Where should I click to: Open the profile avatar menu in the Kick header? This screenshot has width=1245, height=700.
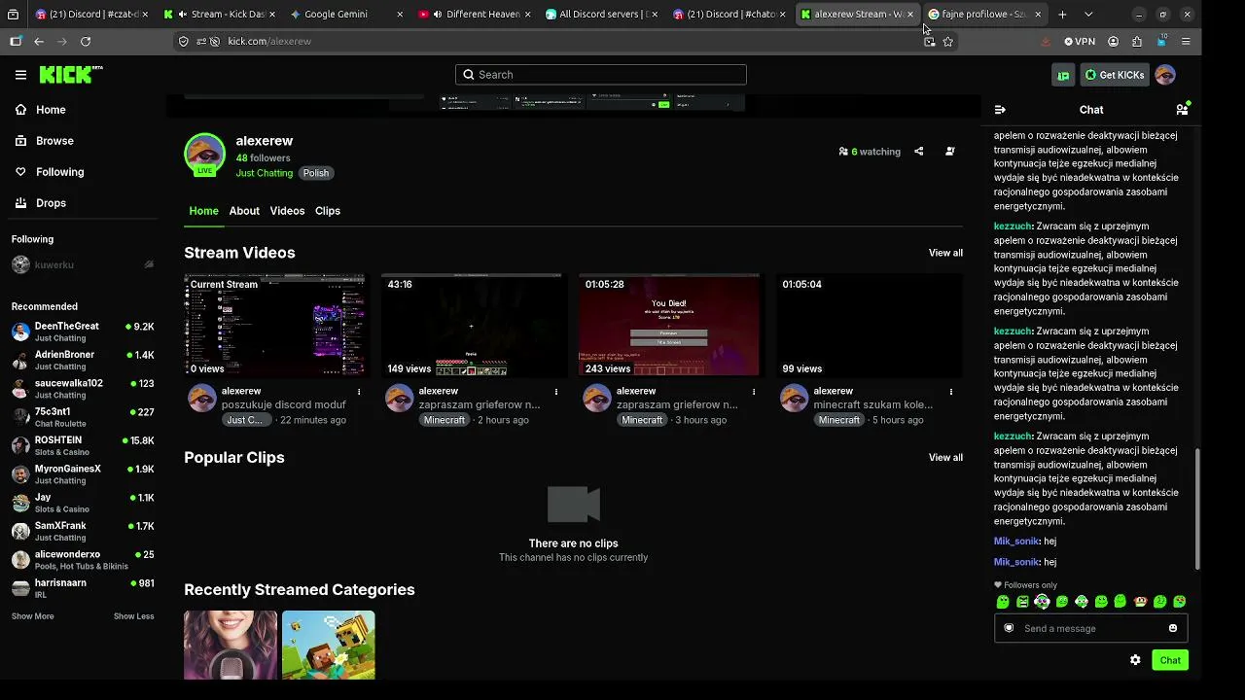tap(1165, 75)
